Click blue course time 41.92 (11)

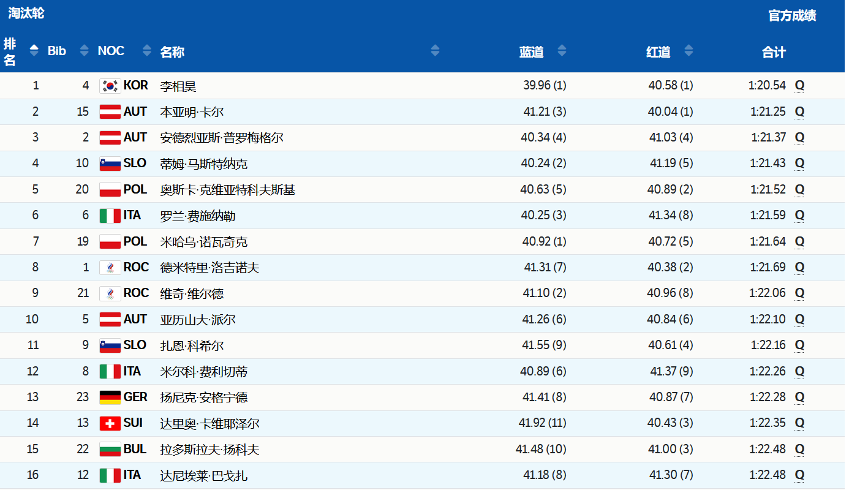click(542, 423)
